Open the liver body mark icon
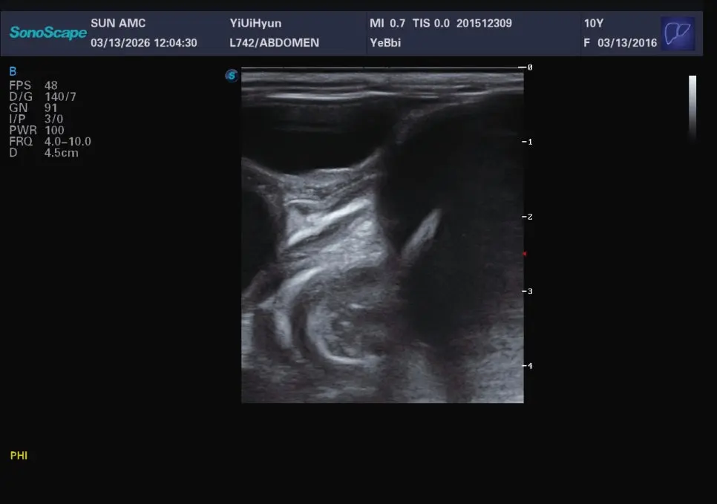This screenshot has height=504, width=717. (x=678, y=33)
